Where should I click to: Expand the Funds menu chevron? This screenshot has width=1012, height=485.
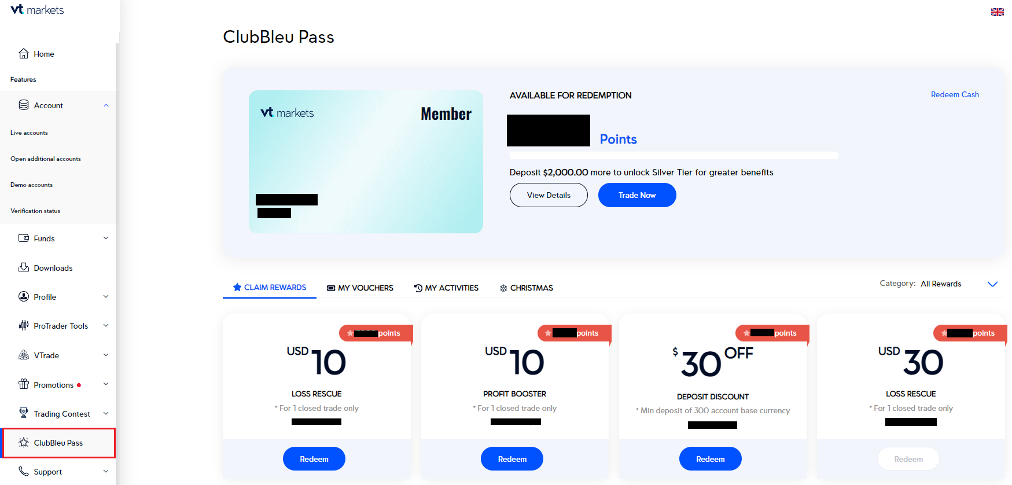coord(106,238)
